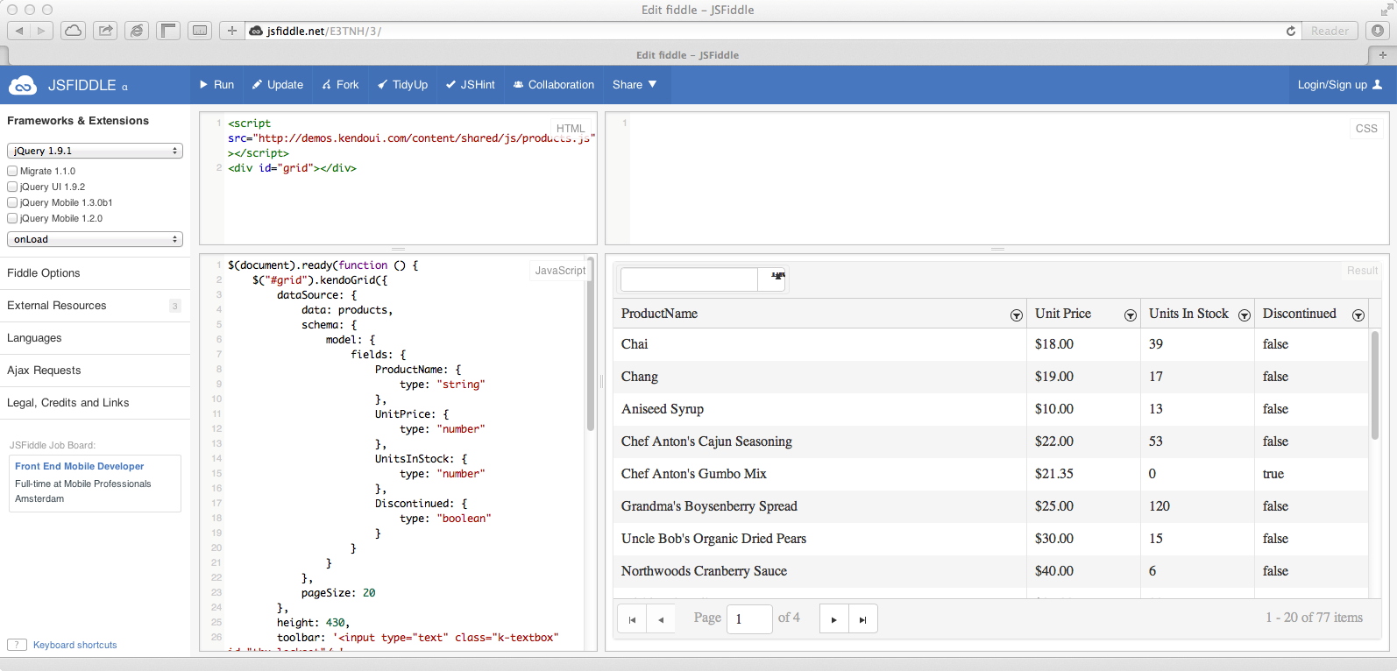Viewport: 1397px width, 671px height.
Task: Check the jQuery UI 1.9.2 option
Action: pyautogui.click(x=12, y=187)
